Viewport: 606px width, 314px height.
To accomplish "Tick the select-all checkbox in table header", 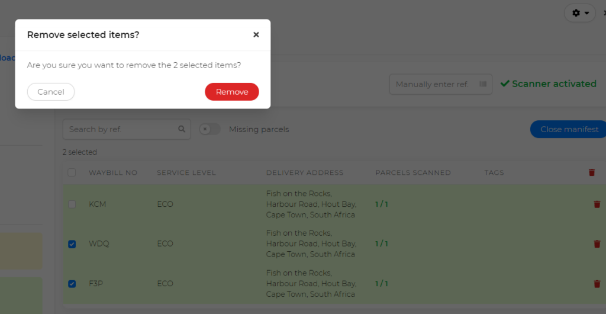I will [x=72, y=172].
